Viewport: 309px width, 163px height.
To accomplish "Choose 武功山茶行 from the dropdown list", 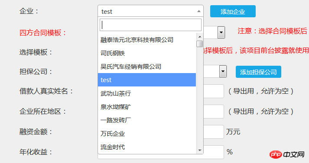I will [x=147, y=93].
